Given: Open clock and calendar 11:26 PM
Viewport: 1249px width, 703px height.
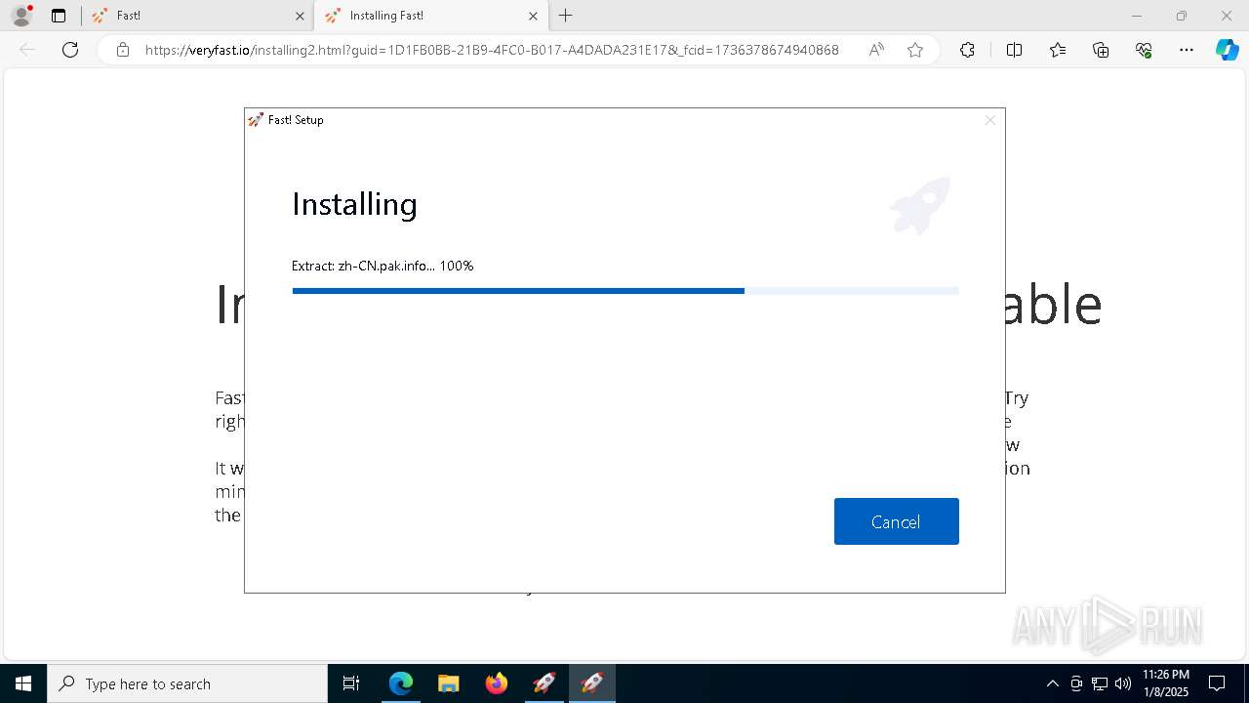Looking at the screenshot, I should (1166, 683).
